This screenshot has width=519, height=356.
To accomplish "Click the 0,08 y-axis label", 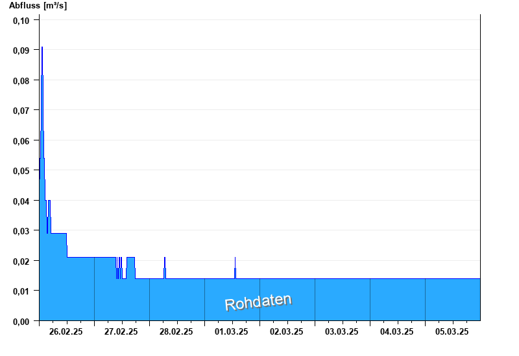I will [21, 81].
